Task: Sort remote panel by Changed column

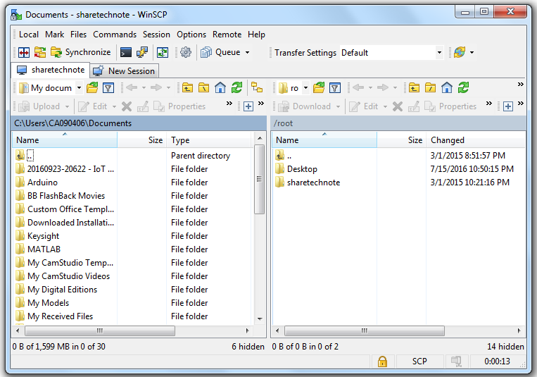Action: point(476,140)
